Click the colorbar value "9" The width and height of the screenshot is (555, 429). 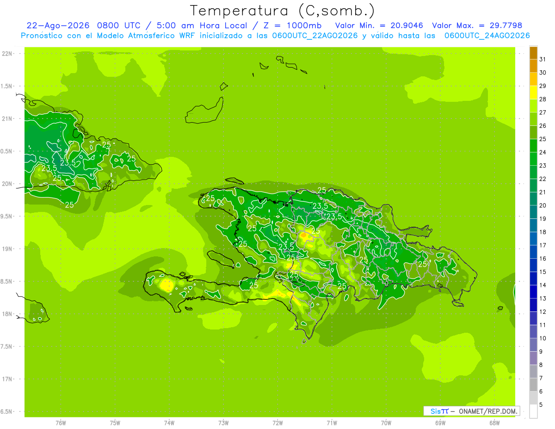click(541, 352)
